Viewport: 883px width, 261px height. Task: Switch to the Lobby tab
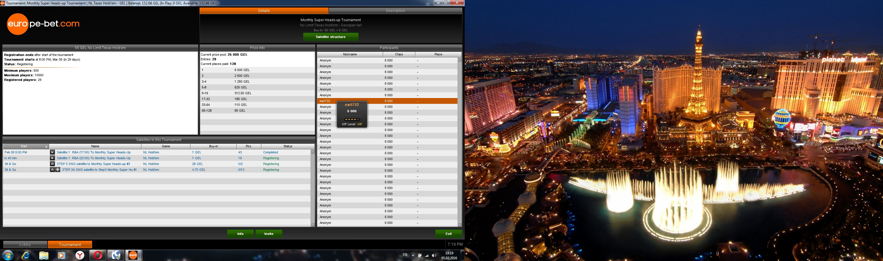pos(25,244)
